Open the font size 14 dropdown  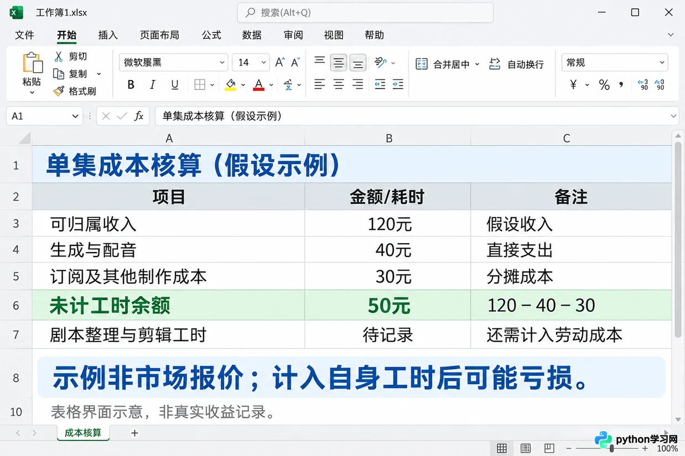pos(263,62)
